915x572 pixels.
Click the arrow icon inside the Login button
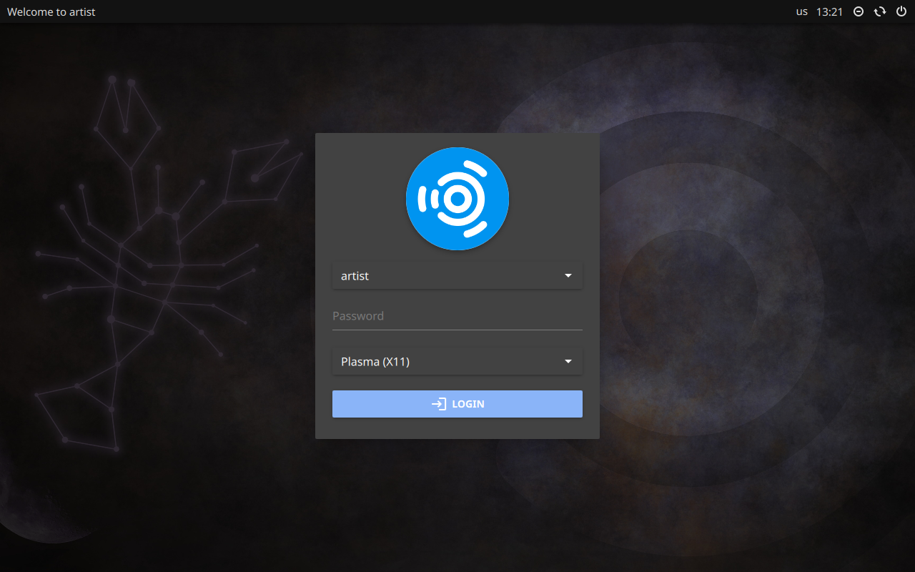[438, 404]
